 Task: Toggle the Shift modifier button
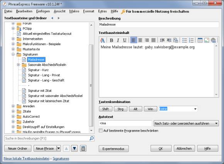(x=105, y=109)
